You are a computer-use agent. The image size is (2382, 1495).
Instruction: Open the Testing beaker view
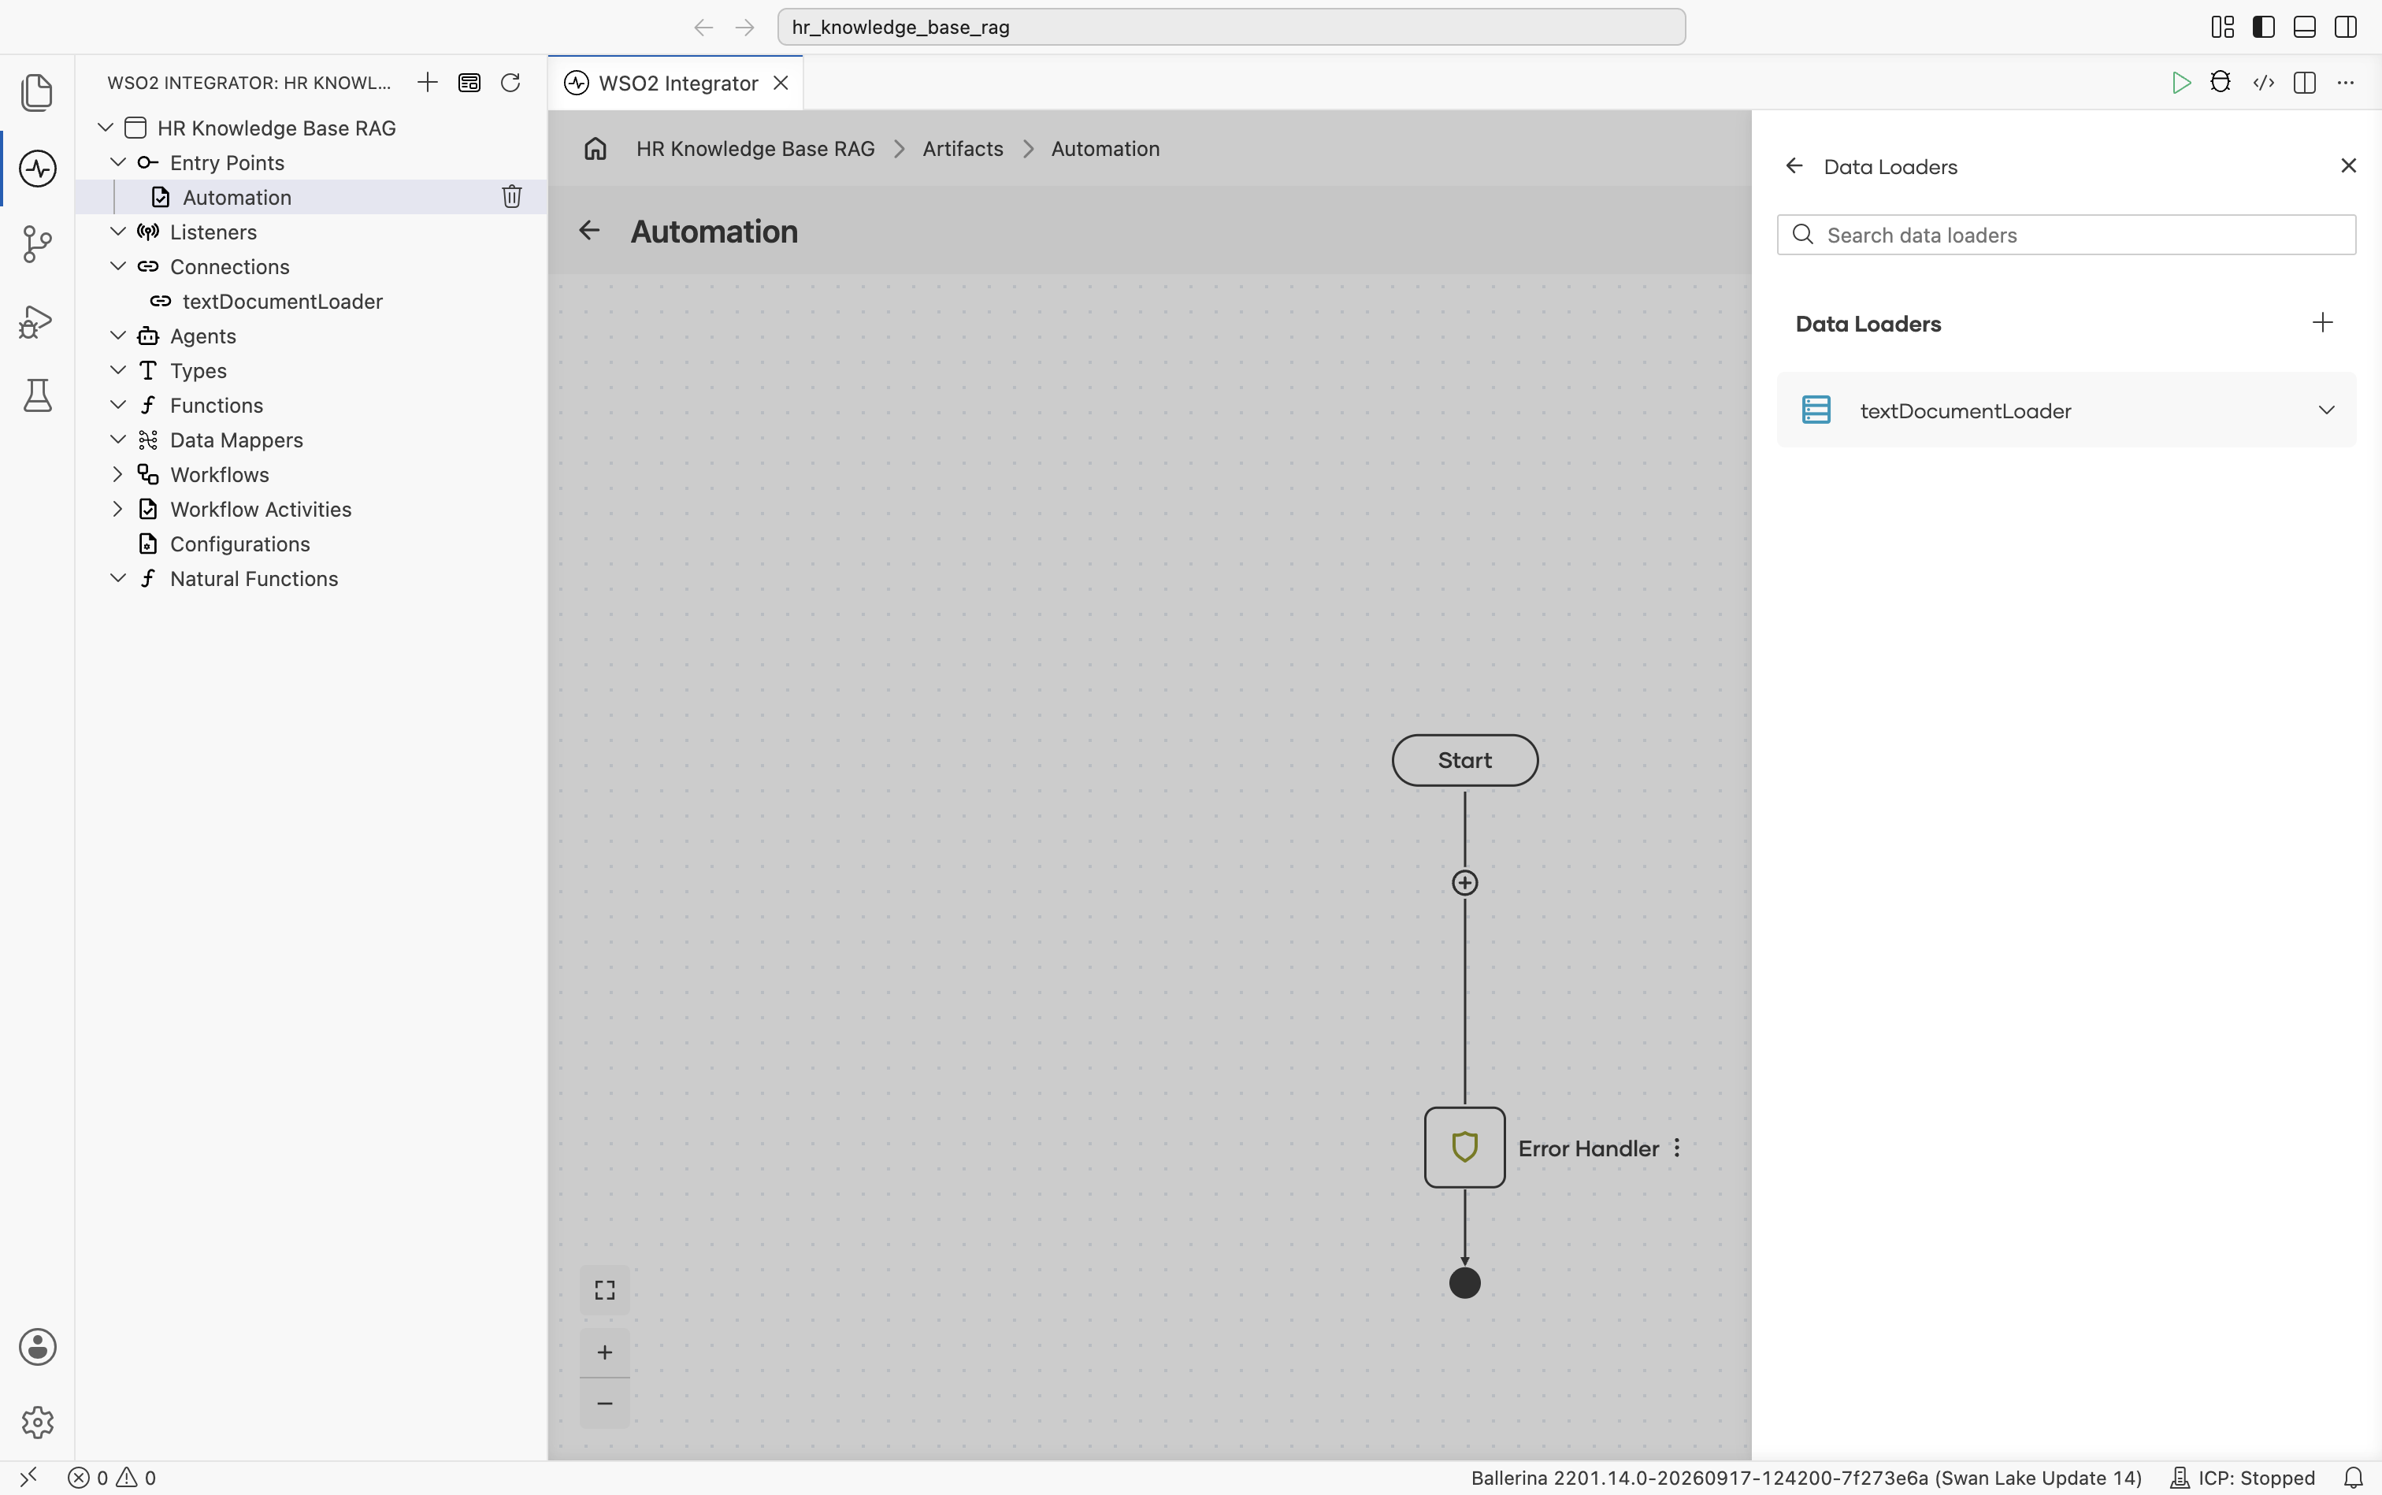click(38, 395)
